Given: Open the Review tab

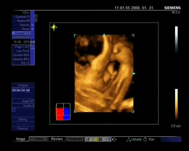Looking at the screenshot, I should pos(57,139).
